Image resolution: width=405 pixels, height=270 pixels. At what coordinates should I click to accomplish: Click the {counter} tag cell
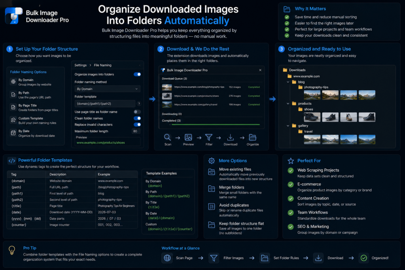tap(19, 225)
